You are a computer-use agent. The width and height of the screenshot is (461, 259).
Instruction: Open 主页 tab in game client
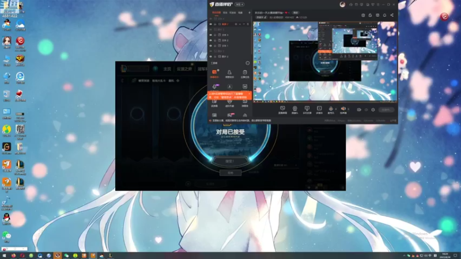pos(167,69)
